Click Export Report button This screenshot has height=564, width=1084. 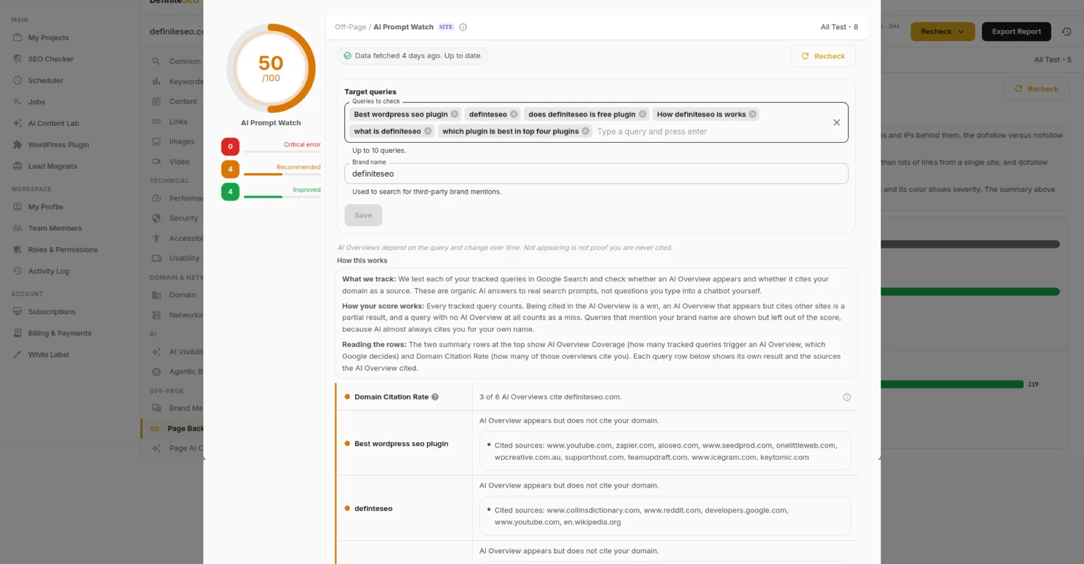1016,32
